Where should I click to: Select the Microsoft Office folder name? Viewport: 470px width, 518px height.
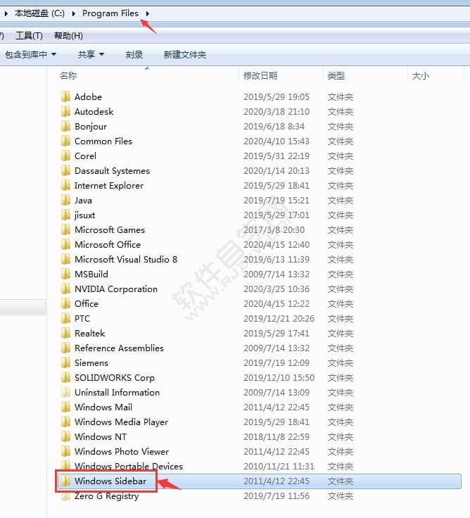click(108, 244)
